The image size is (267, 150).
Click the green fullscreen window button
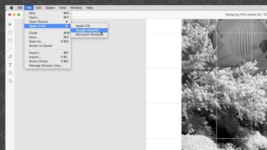click(19, 15)
